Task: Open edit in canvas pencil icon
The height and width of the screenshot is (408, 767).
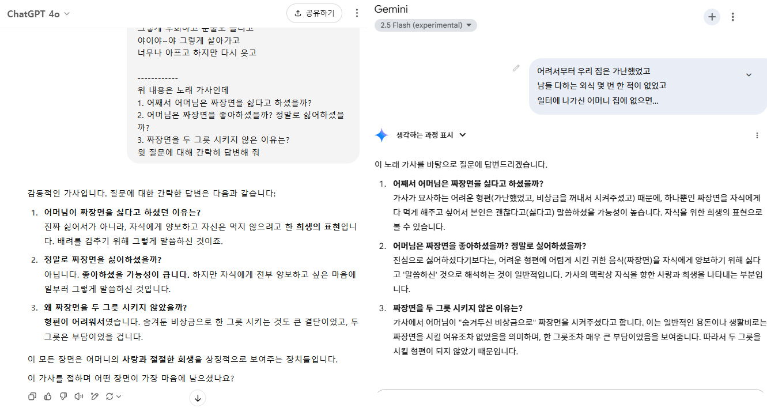Action: 95,396
